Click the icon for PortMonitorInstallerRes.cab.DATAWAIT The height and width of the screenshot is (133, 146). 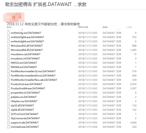tap(8, 80)
